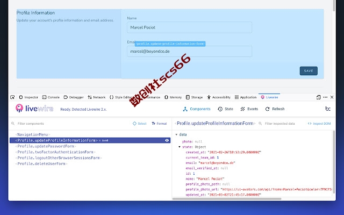344x215 pixels.
Task: Click the filter components search icon
Action: tap(13, 124)
